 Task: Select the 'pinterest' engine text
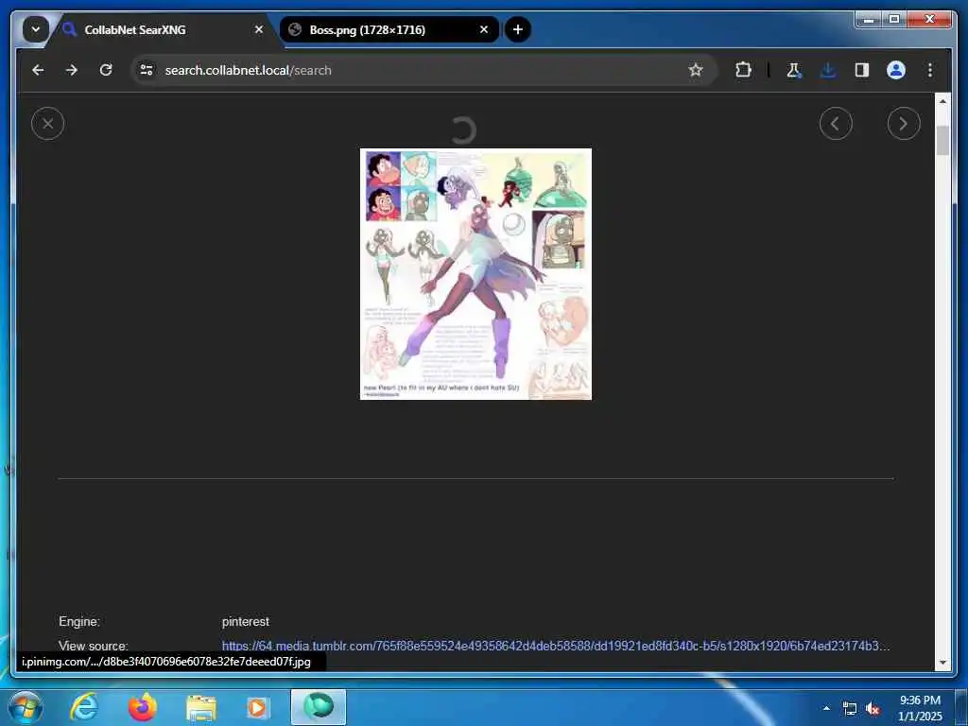(x=245, y=622)
